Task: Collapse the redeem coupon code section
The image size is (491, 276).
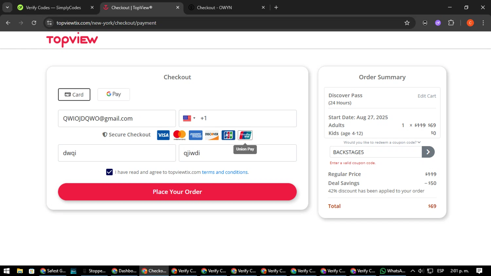Action: coord(382,142)
